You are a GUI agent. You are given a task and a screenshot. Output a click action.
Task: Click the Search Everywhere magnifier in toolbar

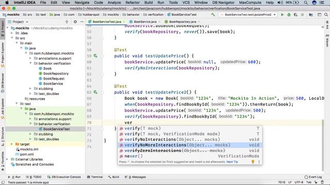[326, 15]
